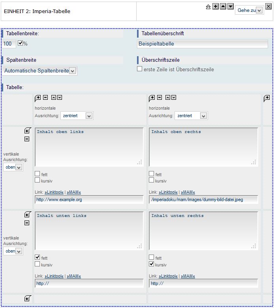Image resolution: width=274 pixels, height=308 pixels.
Task: Close unit with the X button
Action: click(268, 6)
